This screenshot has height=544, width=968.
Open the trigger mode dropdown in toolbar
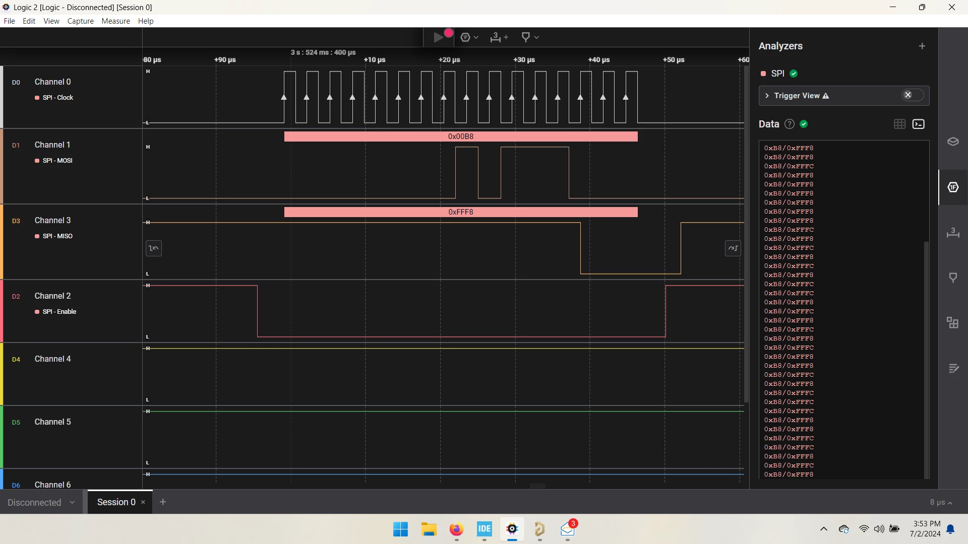469,37
